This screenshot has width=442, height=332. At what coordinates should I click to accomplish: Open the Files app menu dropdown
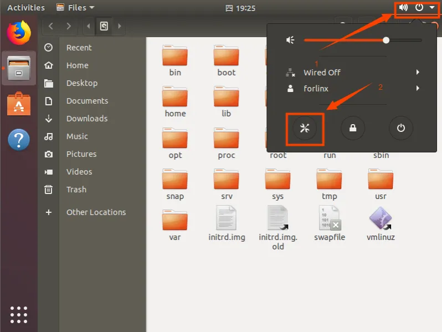click(75, 8)
